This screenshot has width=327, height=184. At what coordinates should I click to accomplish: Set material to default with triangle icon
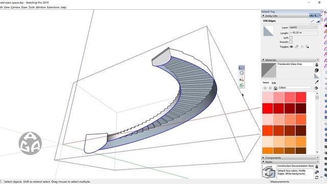pos(317,76)
